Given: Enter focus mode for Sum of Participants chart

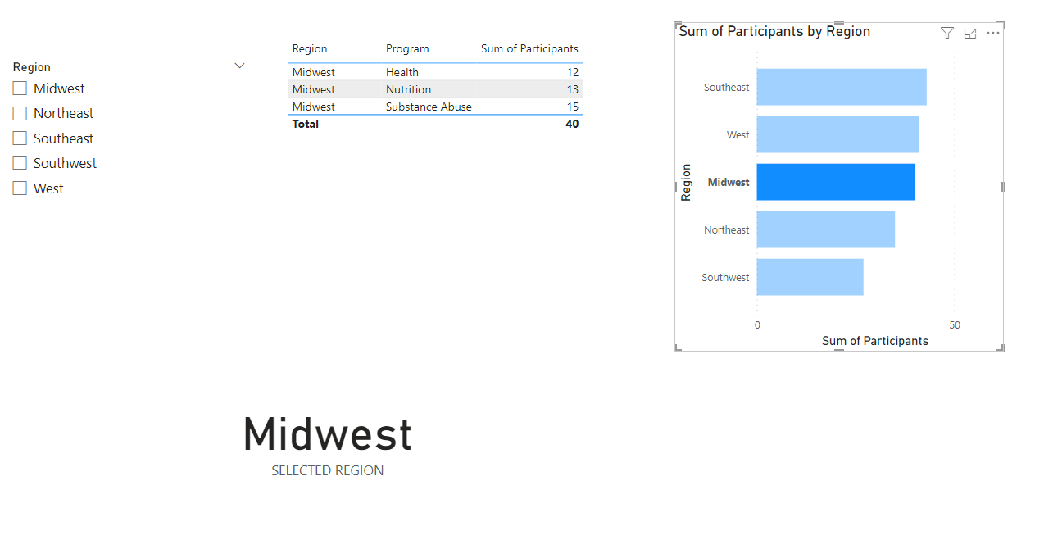Looking at the screenshot, I should (969, 33).
